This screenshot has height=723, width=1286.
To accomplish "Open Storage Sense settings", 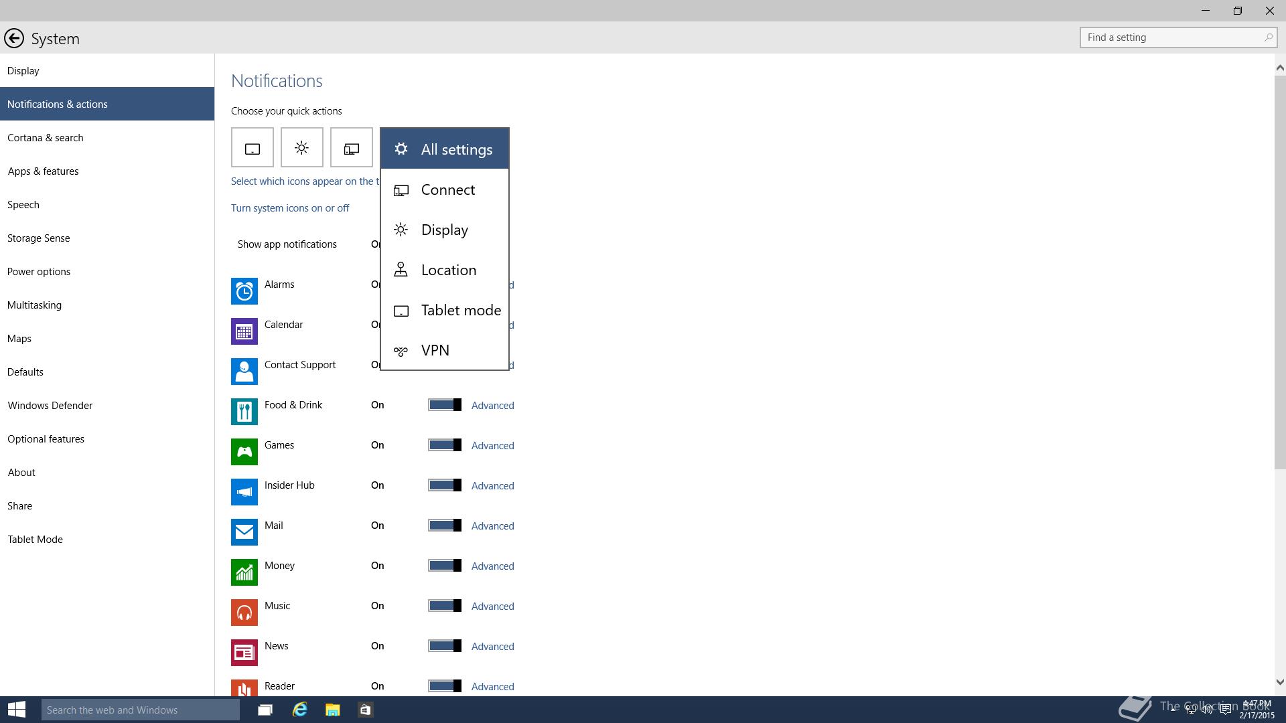I will (107, 238).
